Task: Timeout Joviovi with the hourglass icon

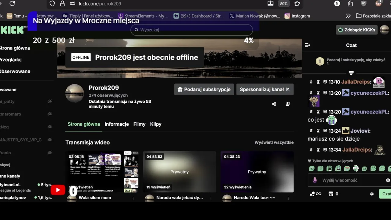Action: [318, 131]
